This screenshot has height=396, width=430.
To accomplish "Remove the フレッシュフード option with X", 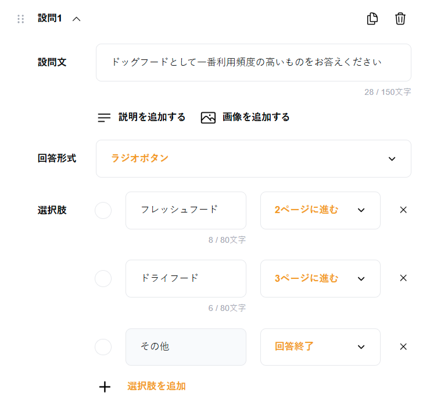I will click(x=403, y=210).
